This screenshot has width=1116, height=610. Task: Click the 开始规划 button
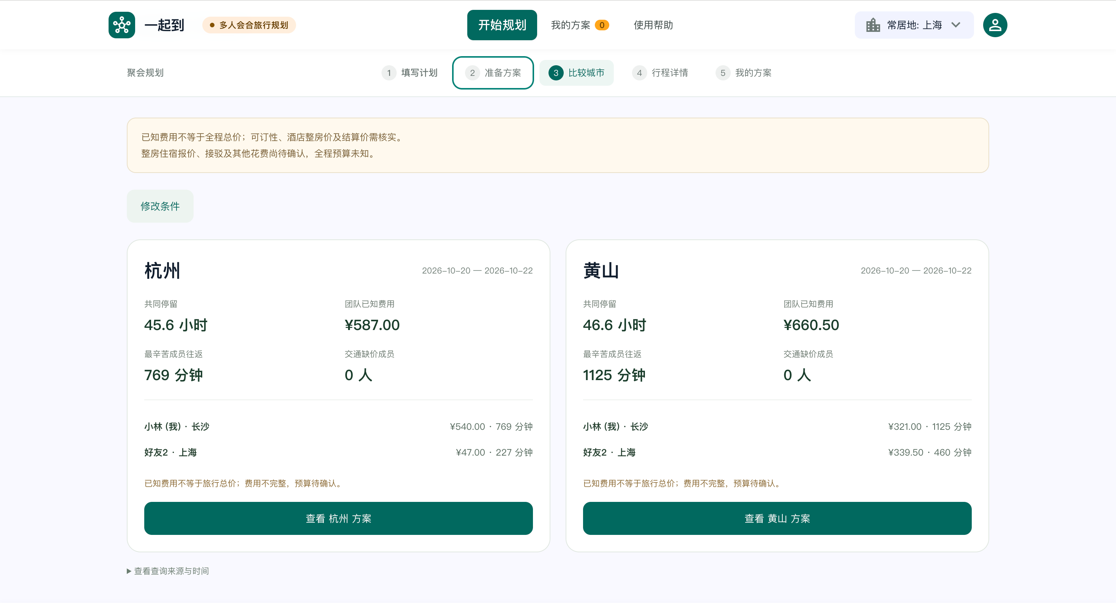(x=502, y=25)
